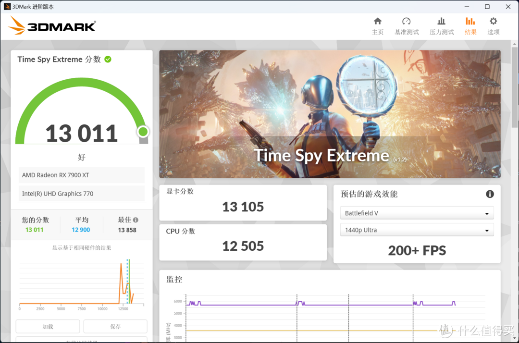The width and height of the screenshot is (519, 343).
Task: Minimize the 3DMark window
Action: pos(467,7)
